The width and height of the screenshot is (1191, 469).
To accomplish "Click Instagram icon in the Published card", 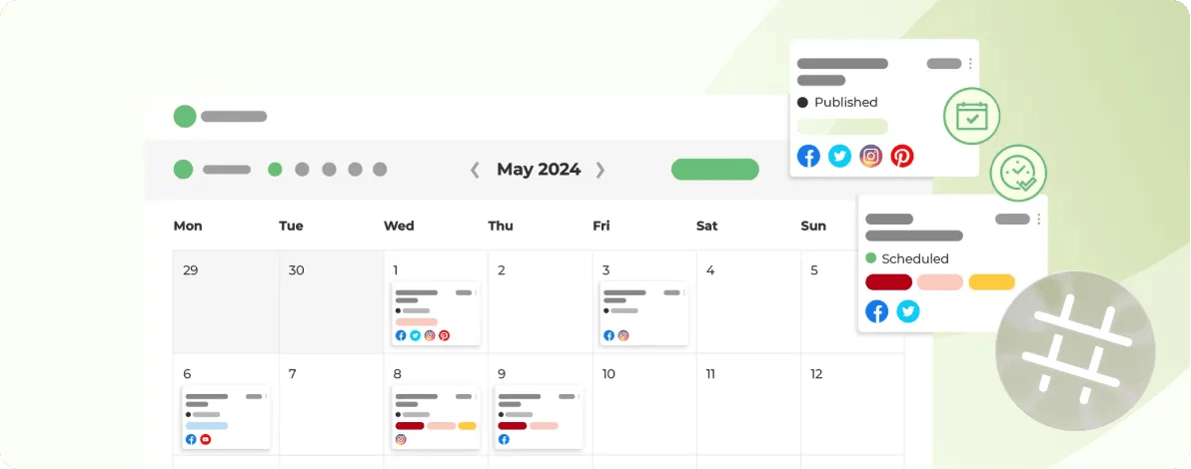I will pyautogui.click(x=870, y=157).
